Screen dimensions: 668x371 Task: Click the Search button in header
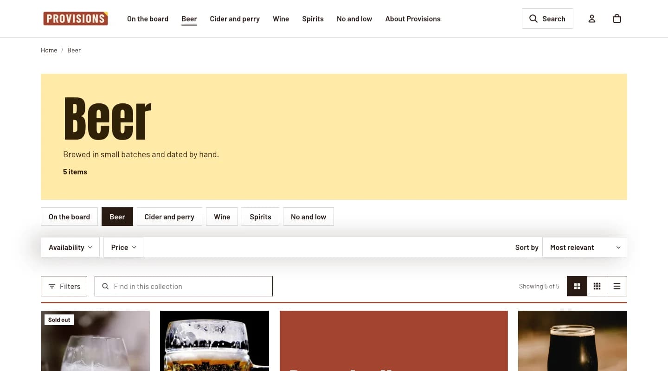tap(547, 19)
